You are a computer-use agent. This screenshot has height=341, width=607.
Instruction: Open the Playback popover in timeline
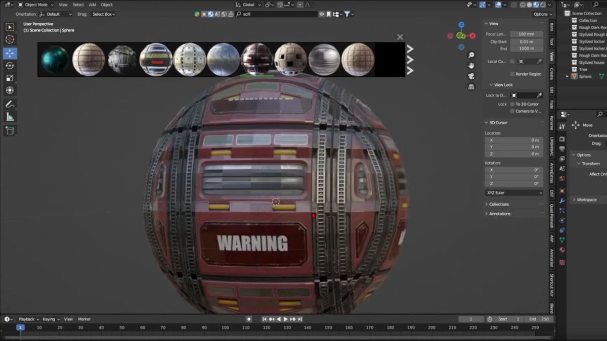tap(28, 319)
